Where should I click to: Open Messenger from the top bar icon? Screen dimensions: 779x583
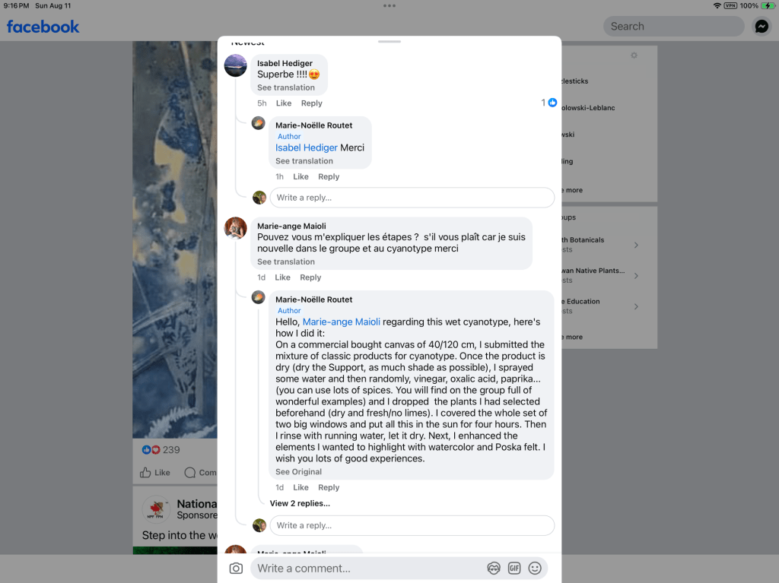762,27
